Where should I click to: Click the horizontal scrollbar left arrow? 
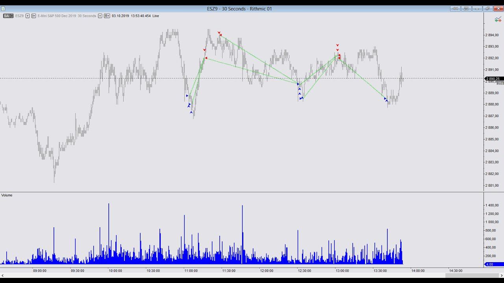(x=3, y=276)
